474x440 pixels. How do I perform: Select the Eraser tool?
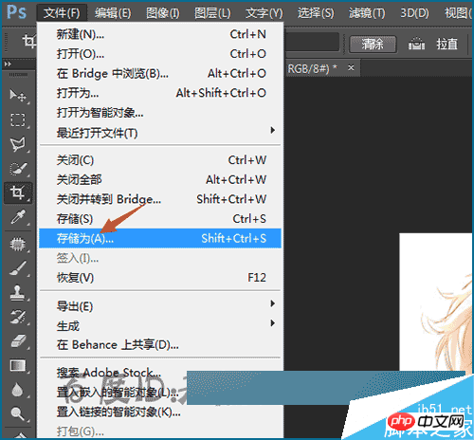[x=18, y=341]
